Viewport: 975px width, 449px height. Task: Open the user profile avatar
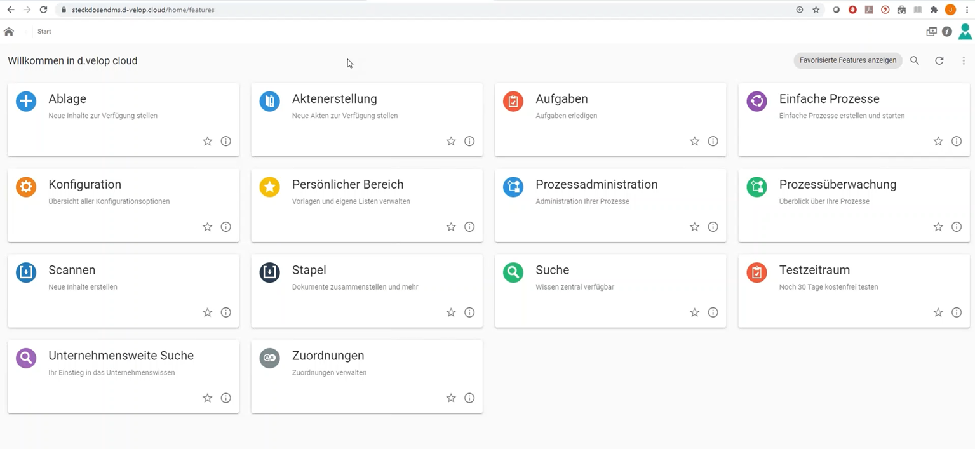(965, 31)
